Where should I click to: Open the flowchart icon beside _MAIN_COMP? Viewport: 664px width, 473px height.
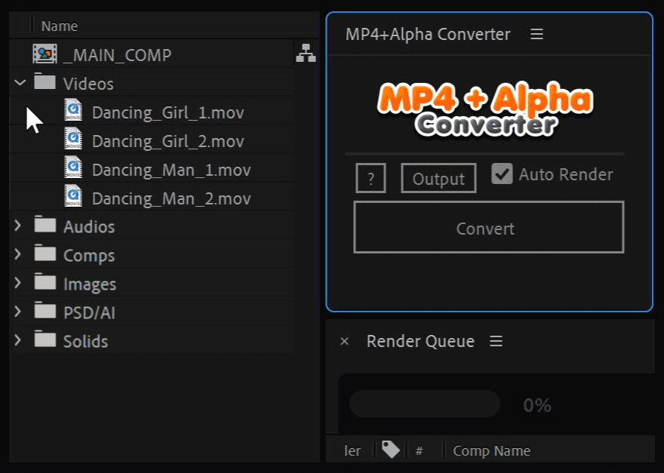[x=306, y=54]
